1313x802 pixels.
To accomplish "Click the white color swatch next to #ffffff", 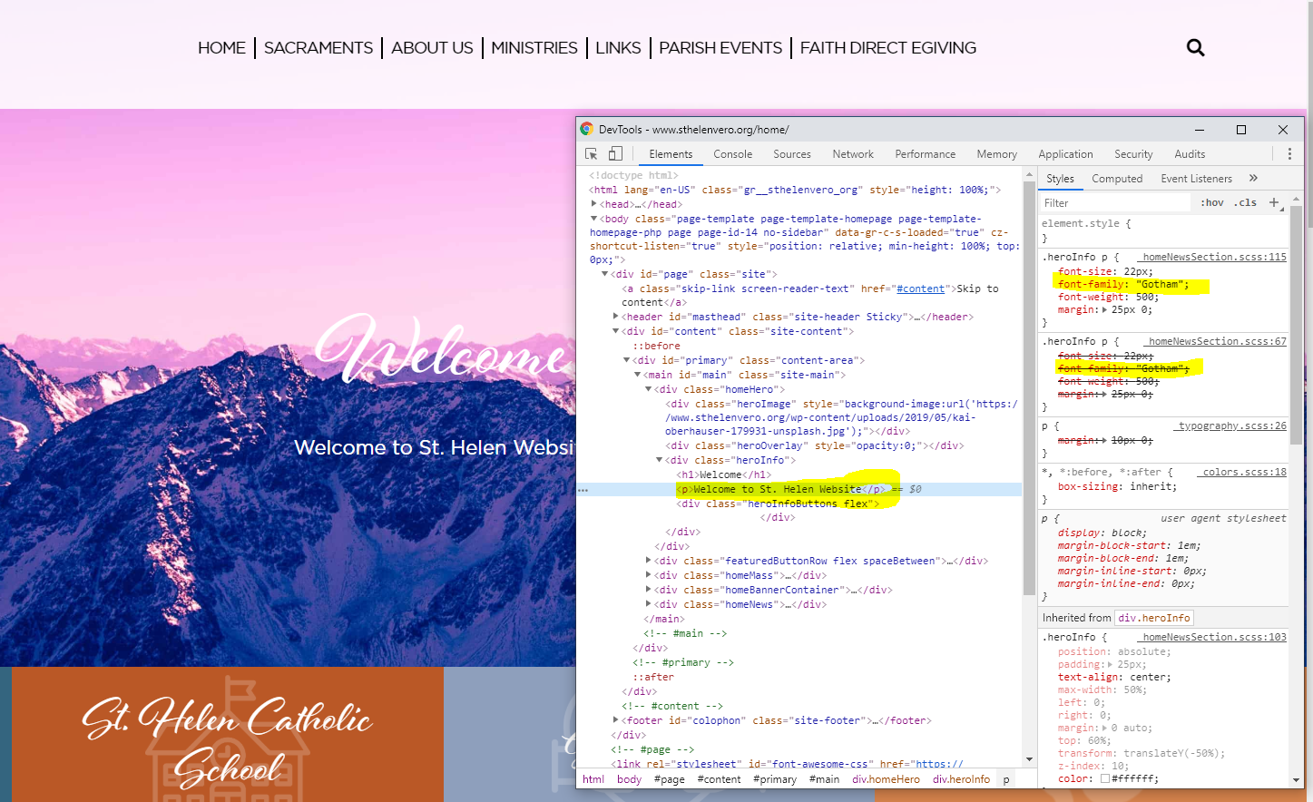I will (x=1104, y=778).
